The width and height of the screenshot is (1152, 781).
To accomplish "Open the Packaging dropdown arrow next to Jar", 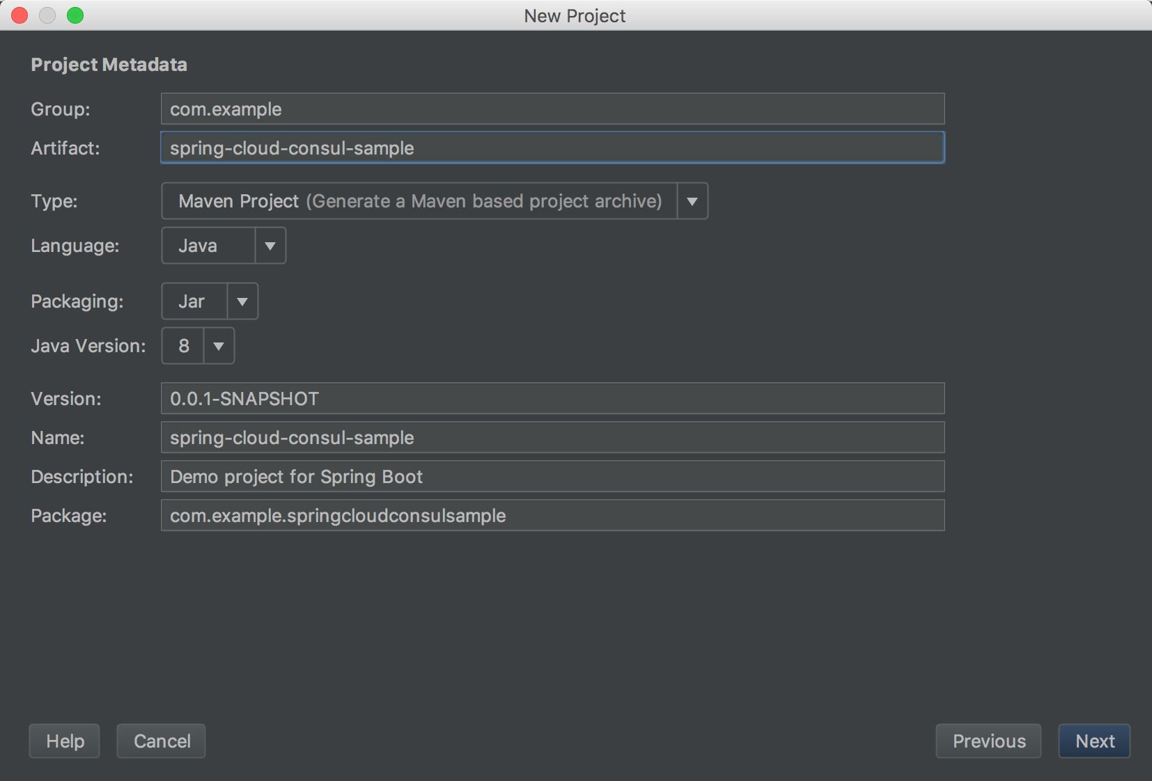I will [242, 302].
